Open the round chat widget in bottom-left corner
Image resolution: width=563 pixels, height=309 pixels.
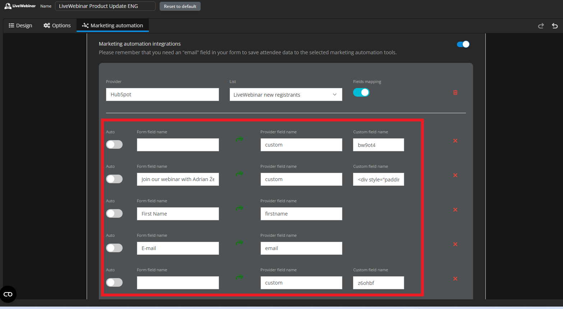coord(8,294)
